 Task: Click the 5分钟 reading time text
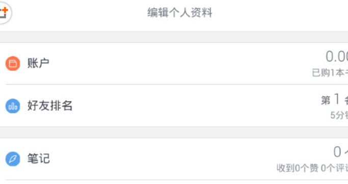[339, 115]
